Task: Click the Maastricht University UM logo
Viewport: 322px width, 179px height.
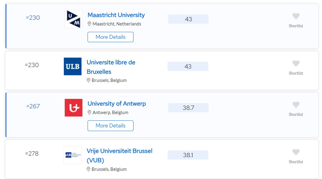Action: (x=74, y=19)
